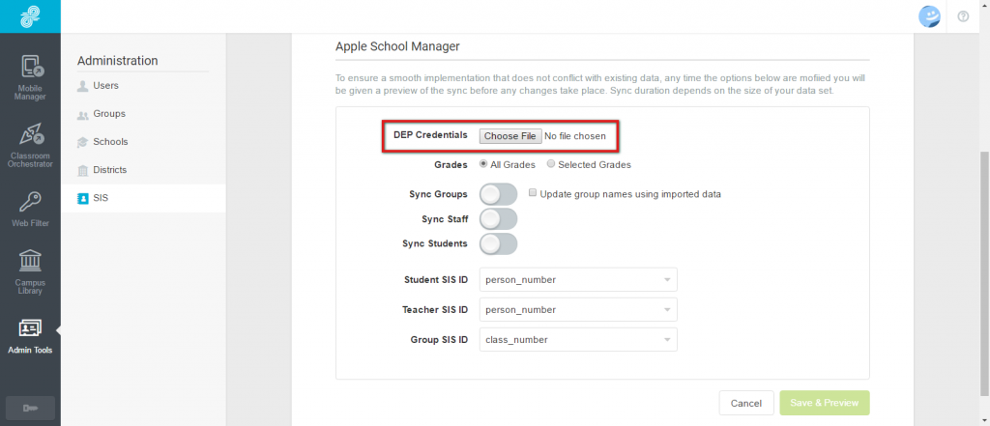This screenshot has width=990, height=426.
Task: Click the Cancel button
Action: click(745, 403)
